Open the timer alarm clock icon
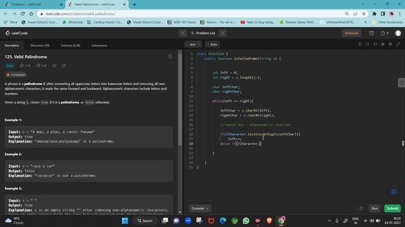 pyautogui.click(x=371, y=33)
